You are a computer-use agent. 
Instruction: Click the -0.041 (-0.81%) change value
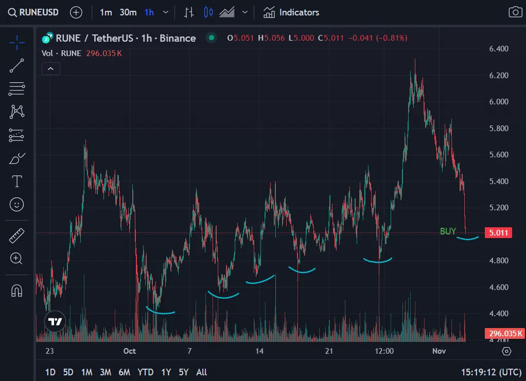pos(378,38)
